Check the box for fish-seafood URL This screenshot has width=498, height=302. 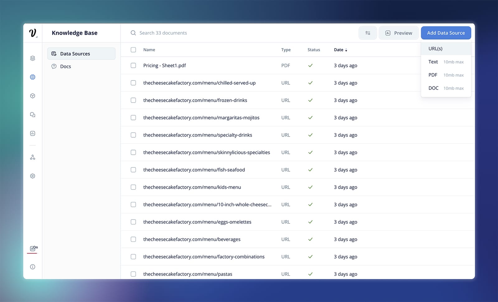tap(133, 170)
